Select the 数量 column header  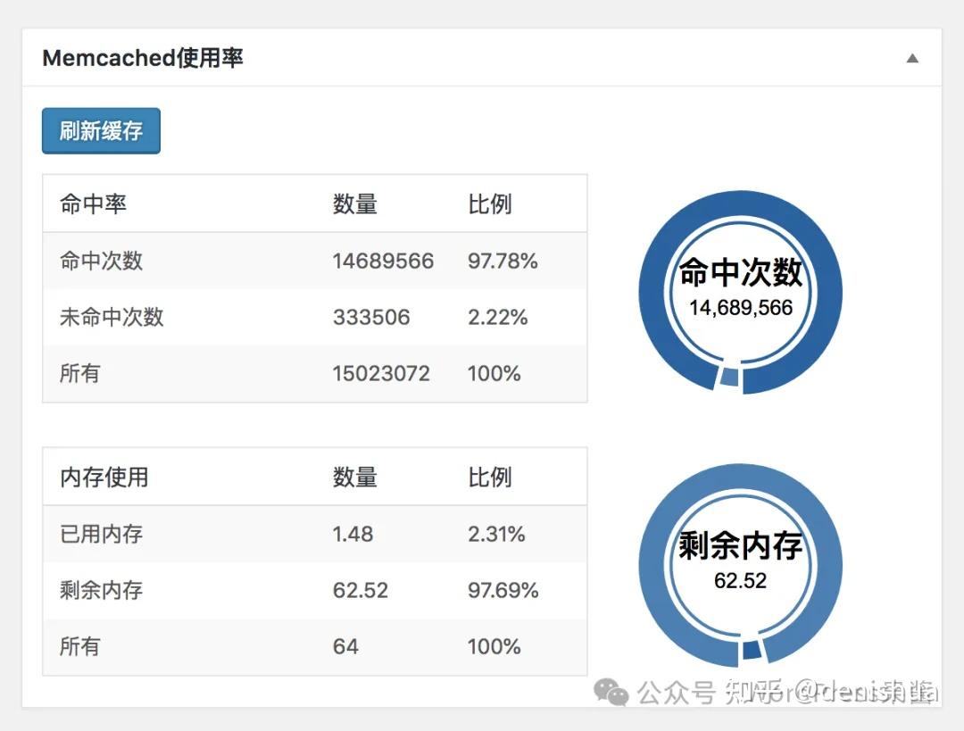pyautogui.click(x=353, y=204)
